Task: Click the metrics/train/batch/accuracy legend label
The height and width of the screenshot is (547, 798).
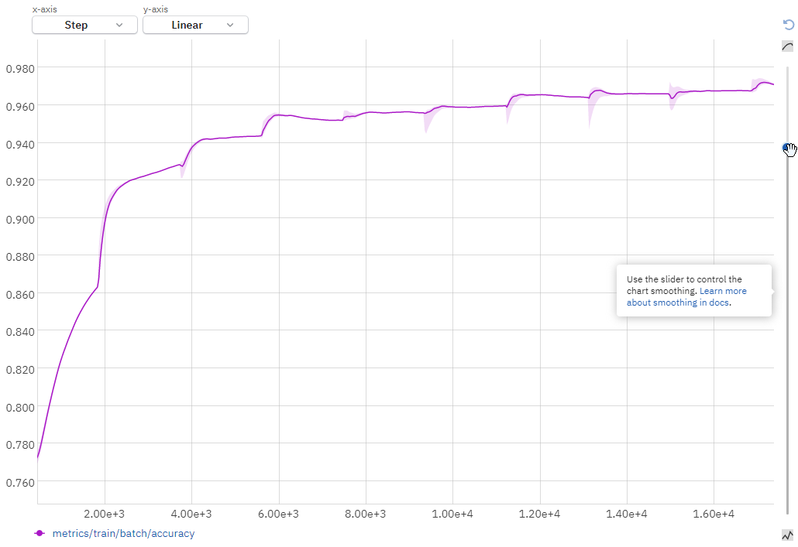Action: 123,533
